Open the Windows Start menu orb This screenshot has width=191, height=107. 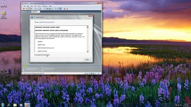(3, 105)
